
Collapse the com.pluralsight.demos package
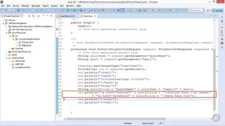pyautogui.click(x=13, y=39)
